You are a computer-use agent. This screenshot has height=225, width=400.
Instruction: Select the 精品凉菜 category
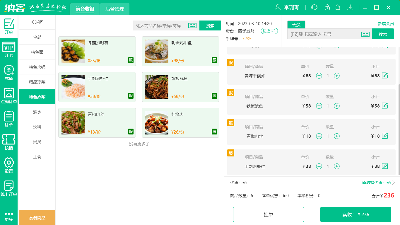pyautogui.click(x=37, y=82)
